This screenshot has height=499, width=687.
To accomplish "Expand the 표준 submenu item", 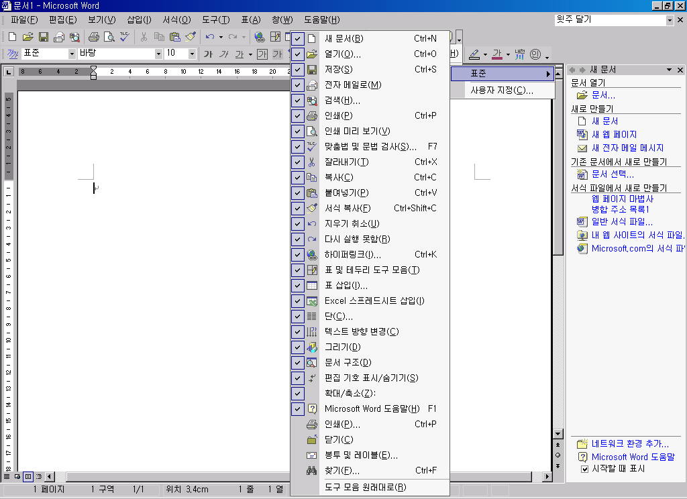I will (502, 73).
